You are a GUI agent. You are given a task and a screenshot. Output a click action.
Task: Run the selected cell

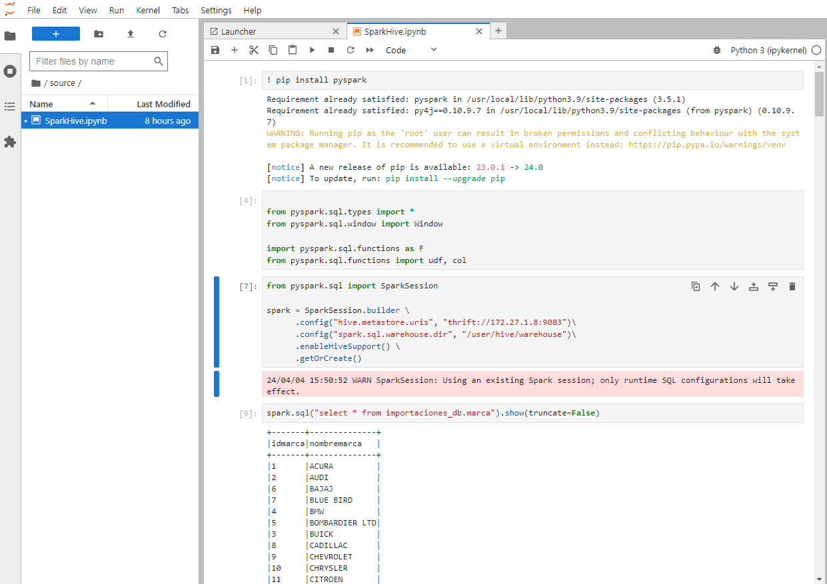pyautogui.click(x=312, y=50)
